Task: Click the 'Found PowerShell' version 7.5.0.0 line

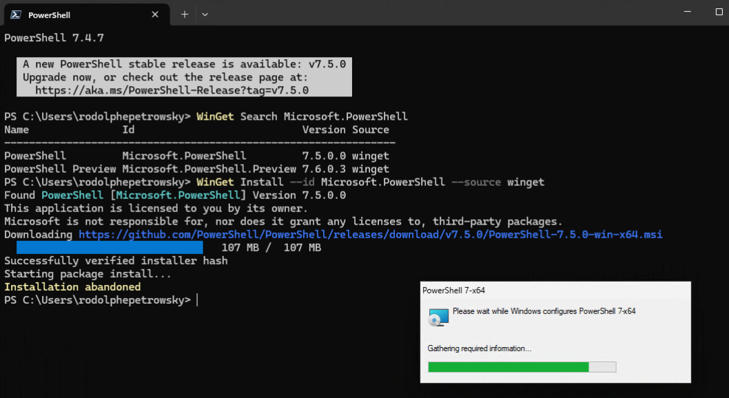Action: coord(175,195)
